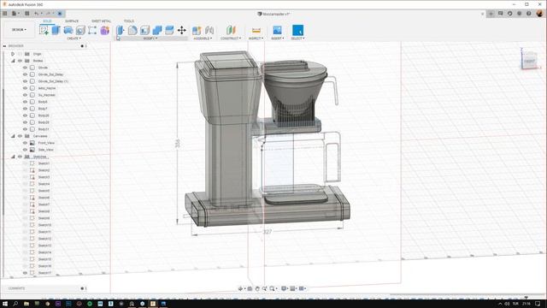Select the Fillet tool
Image resolution: width=547 pixels, height=308 pixels.
[132, 31]
